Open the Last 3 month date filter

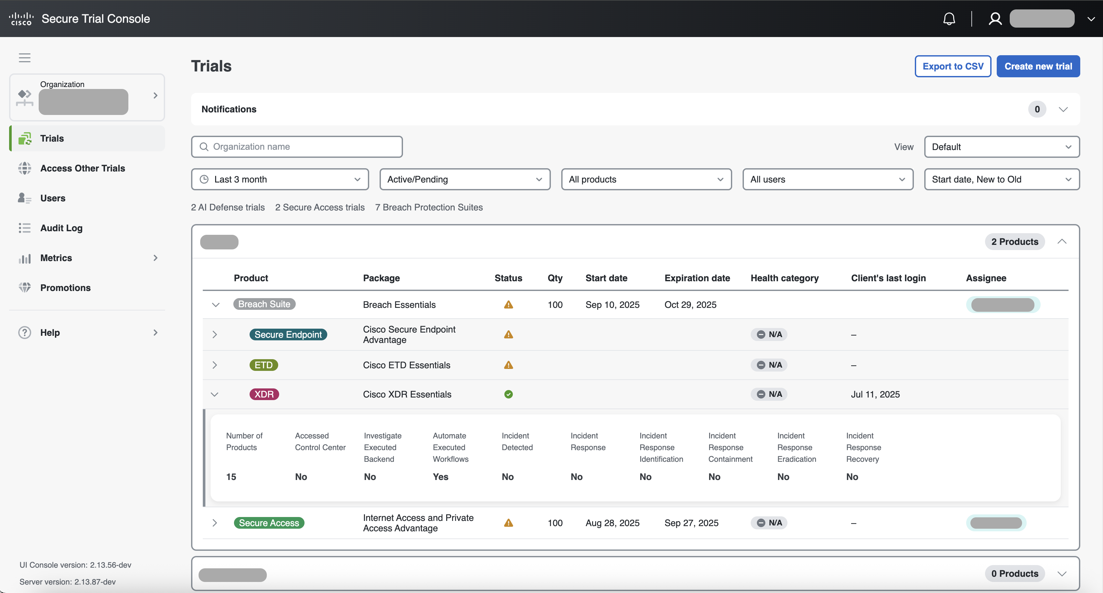(x=279, y=179)
